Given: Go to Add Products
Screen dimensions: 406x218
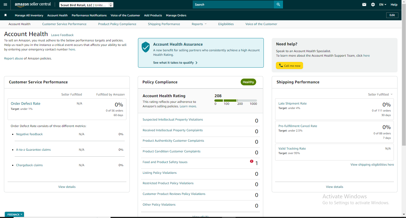Looking at the screenshot, I should pyautogui.click(x=153, y=15).
